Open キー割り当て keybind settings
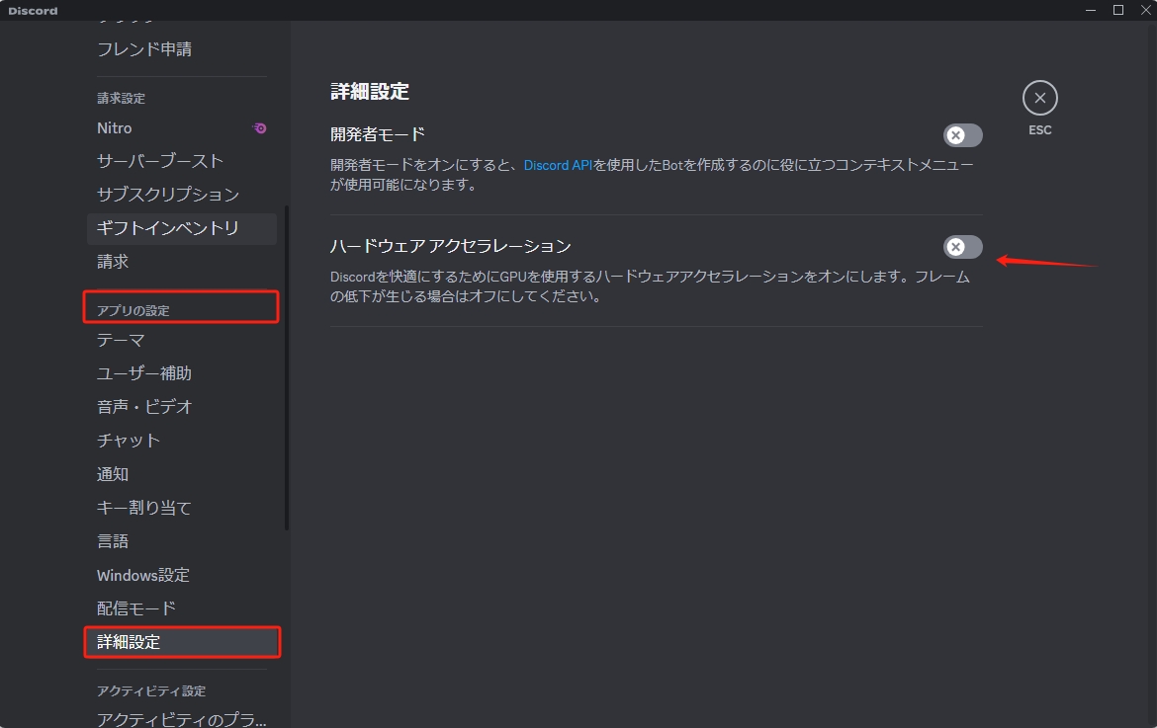The height and width of the screenshot is (728, 1157). click(x=143, y=507)
